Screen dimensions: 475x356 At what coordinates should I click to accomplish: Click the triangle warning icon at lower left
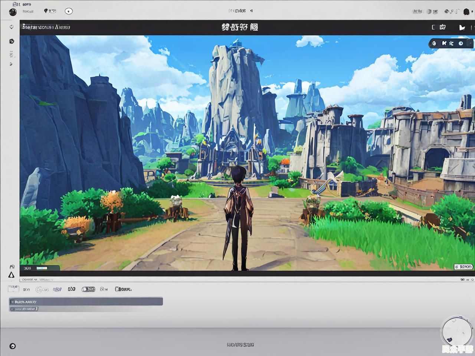click(12, 275)
